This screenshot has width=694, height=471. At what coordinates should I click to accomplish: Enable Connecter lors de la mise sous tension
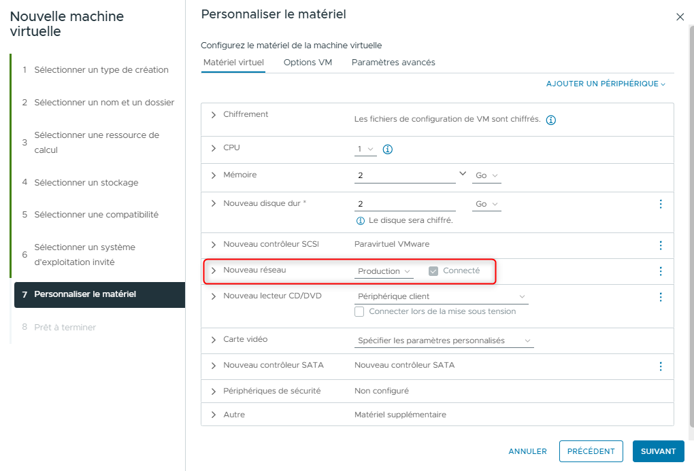tap(360, 312)
